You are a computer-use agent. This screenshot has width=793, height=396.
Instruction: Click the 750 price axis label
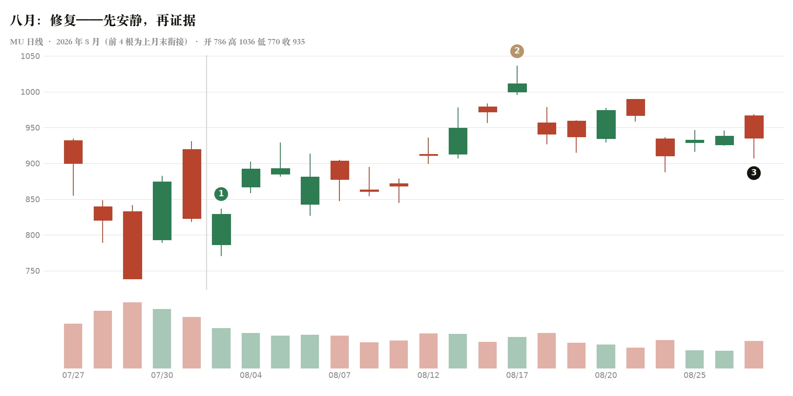click(x=32, y=271)
